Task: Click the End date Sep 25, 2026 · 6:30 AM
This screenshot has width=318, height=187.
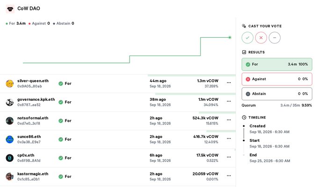Action: click(270, 161)
